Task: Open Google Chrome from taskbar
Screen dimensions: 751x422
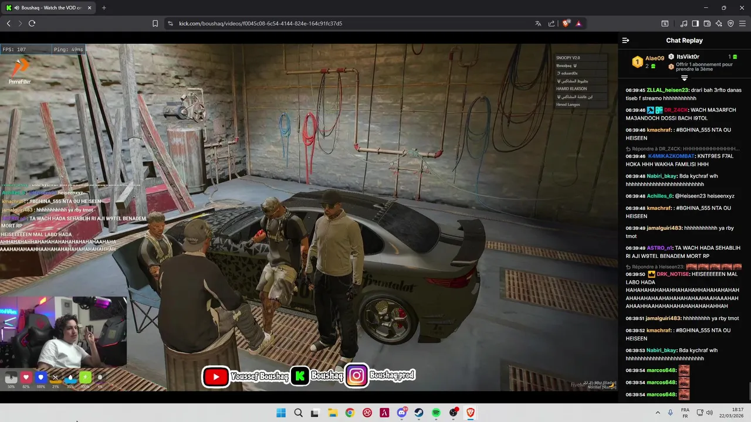Action: click(350, 413)
